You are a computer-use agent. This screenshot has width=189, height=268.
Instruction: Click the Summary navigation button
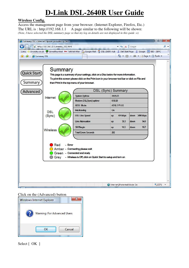[31, 82]
